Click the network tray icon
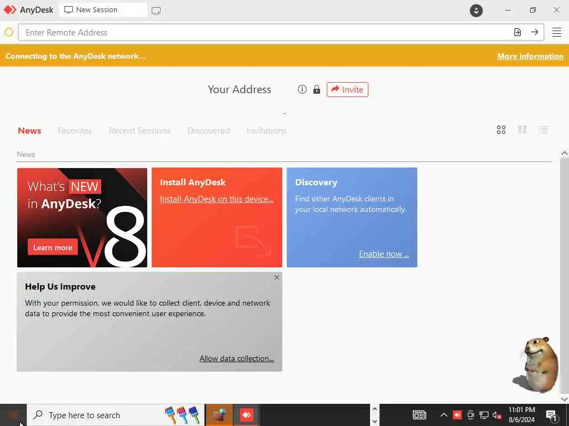 pos(484,415)
